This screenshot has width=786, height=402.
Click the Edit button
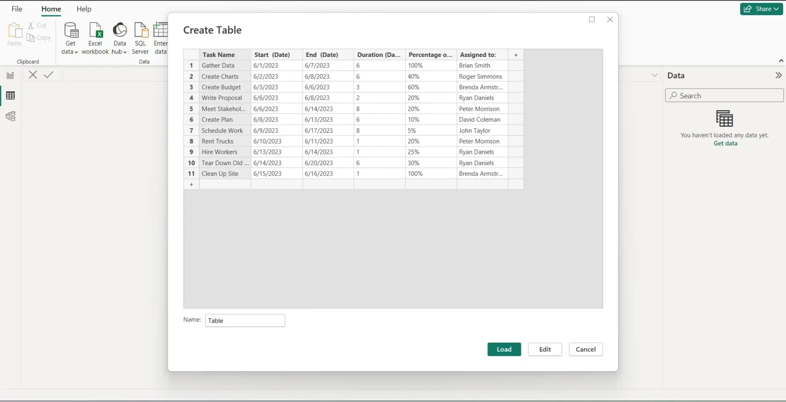click(545, 349)
